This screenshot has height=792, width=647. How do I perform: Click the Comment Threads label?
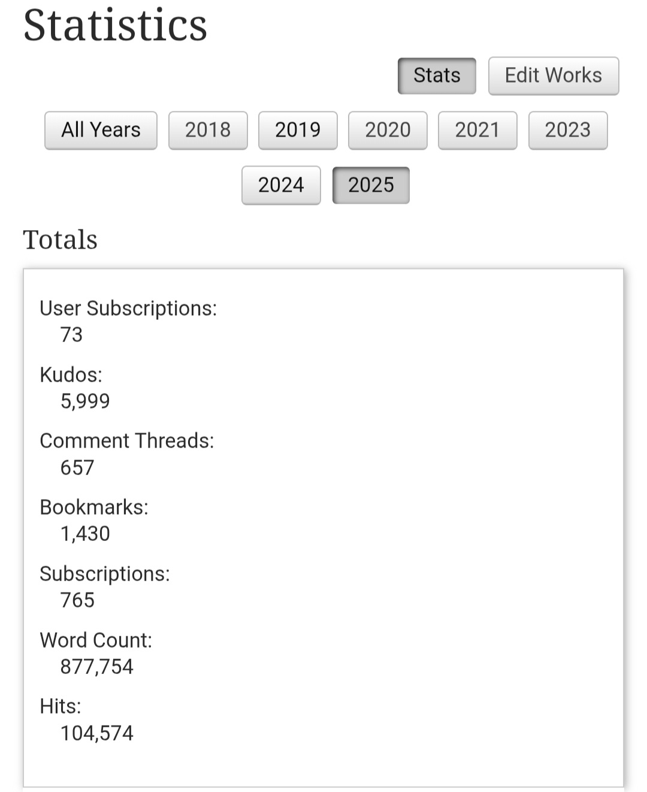[x=126, y=440]
